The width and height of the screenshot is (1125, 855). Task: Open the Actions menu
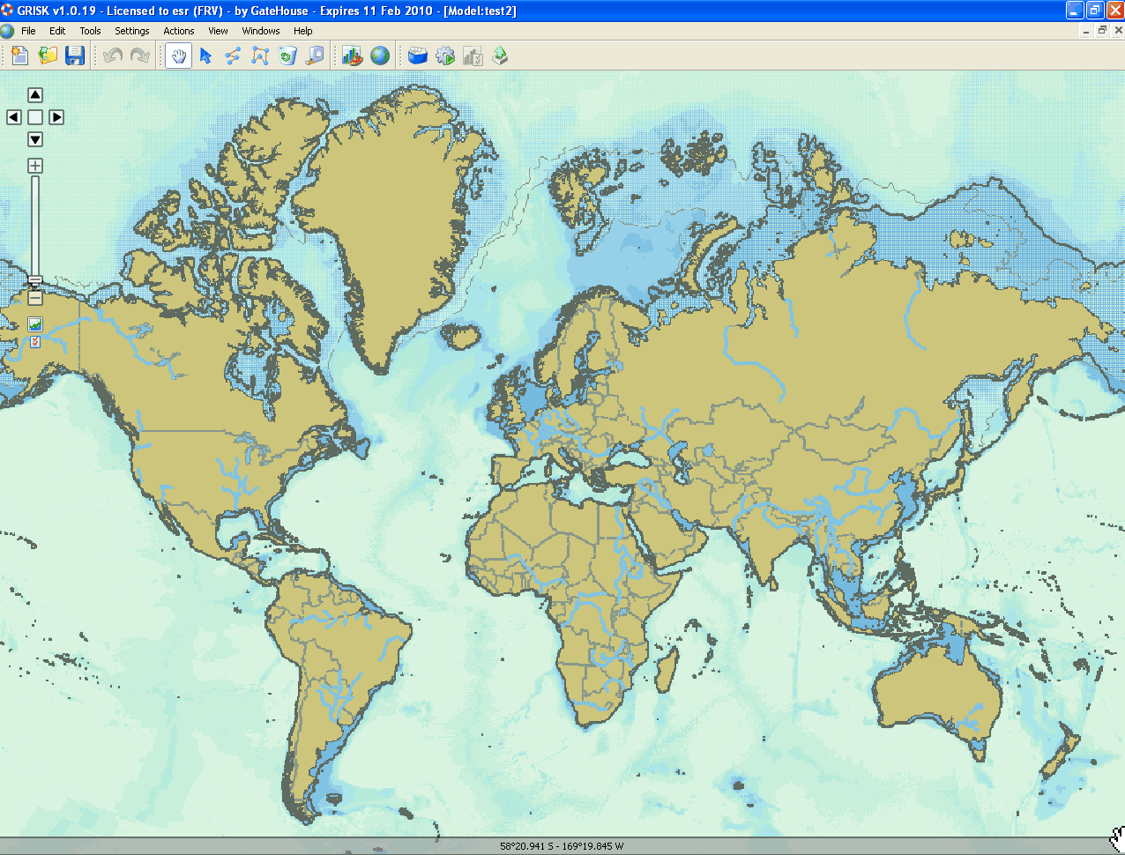179,31
